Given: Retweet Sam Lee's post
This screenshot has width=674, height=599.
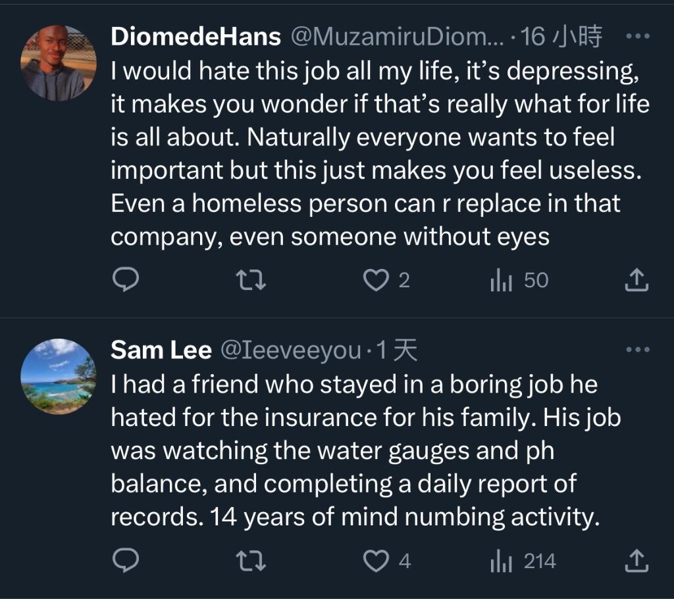Looking at the screenshot, I should [x=251, y=561].
